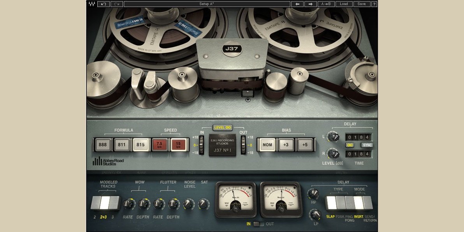Go to previous preset with left arrow
Image resolution: width=464 pixels, height=232 pixels.
point(297,4)
